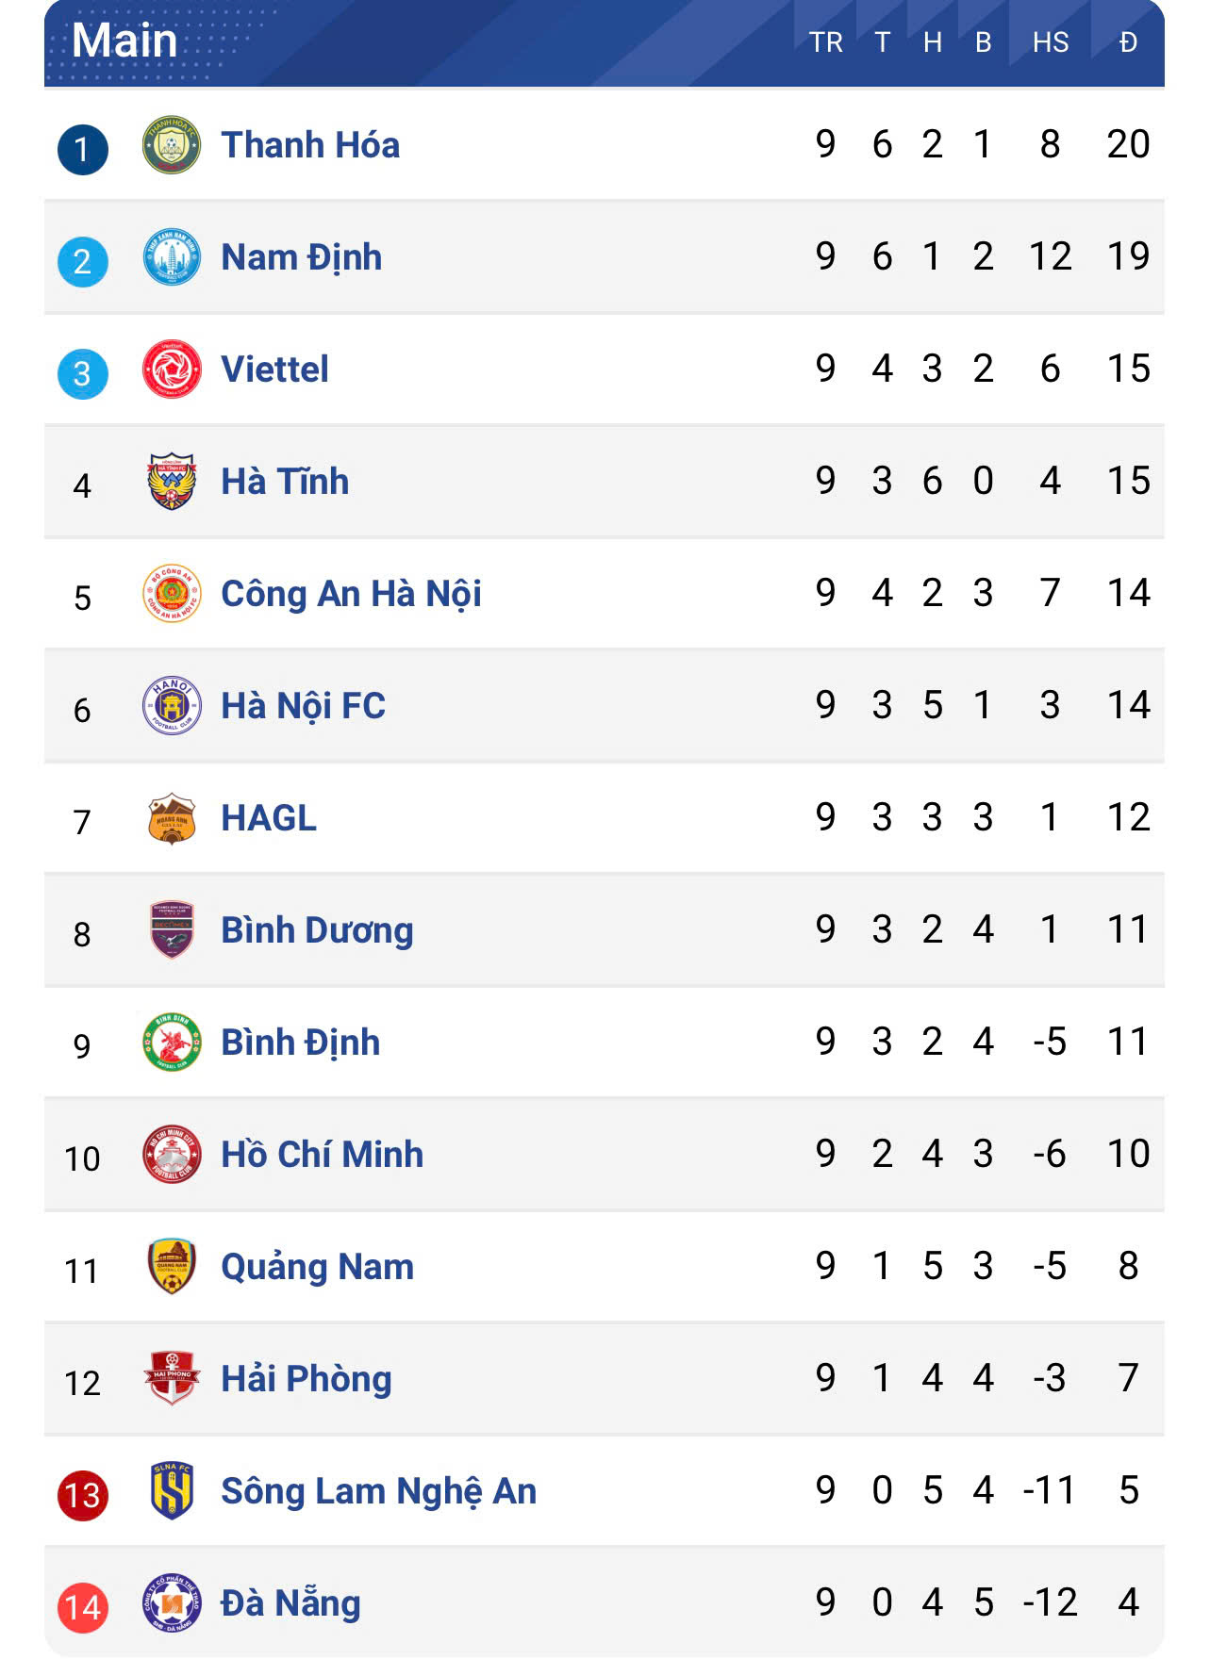Screen dimensions: 1210x1659
Task: Click the Hà Tĩnh winged crest
Action: coord(171,482)
